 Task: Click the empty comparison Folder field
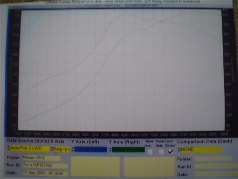point(213,158)
